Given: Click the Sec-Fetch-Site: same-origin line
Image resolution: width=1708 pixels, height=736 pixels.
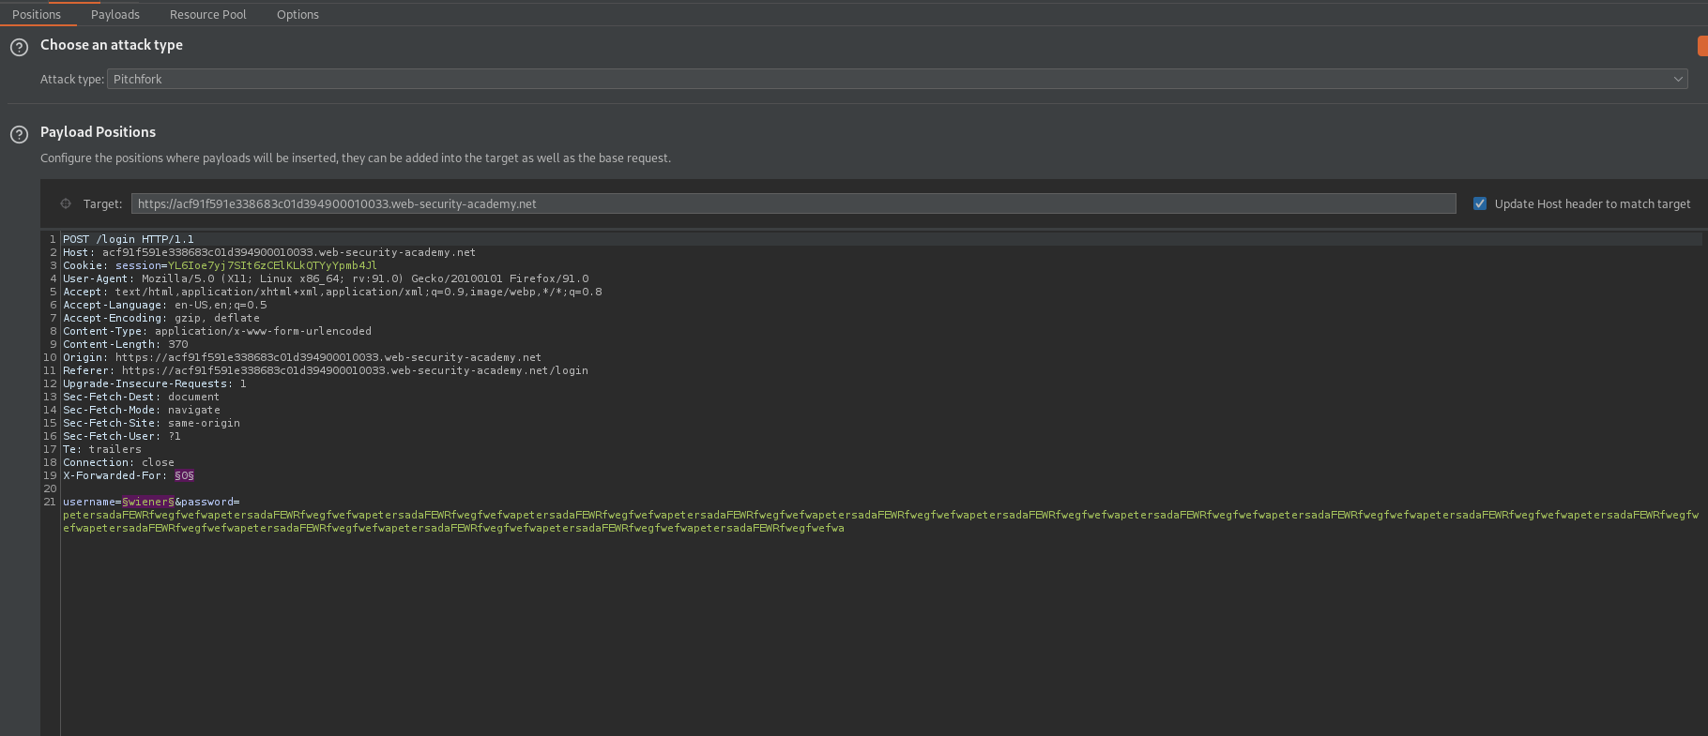Looking at the screenshot, I should [x=151, y=423].
